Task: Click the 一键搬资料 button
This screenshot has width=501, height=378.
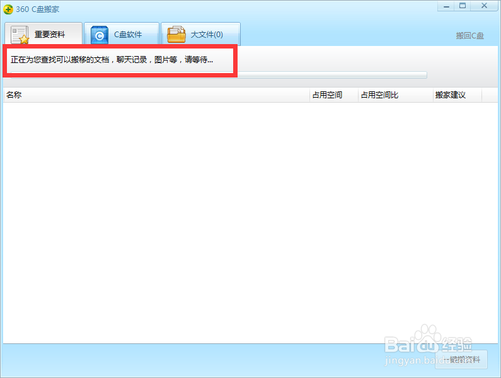Action: click(x=461, y=360)
